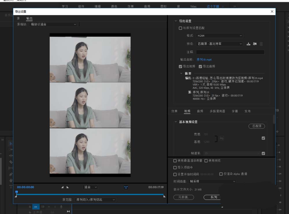Check 使用最高渲染质量 option
Screen dimensions: 289x214
tap(175, 161)
